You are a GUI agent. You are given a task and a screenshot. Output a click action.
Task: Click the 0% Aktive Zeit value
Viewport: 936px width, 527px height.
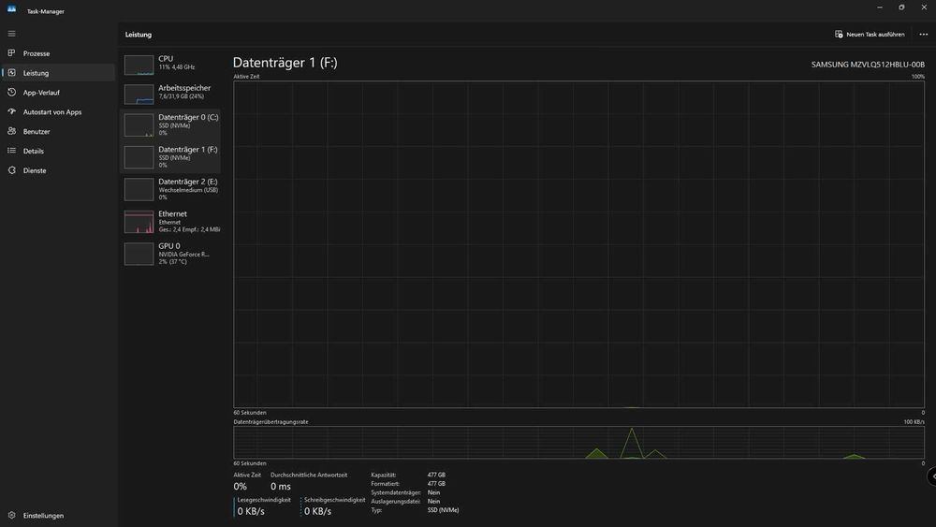[240, 487]
